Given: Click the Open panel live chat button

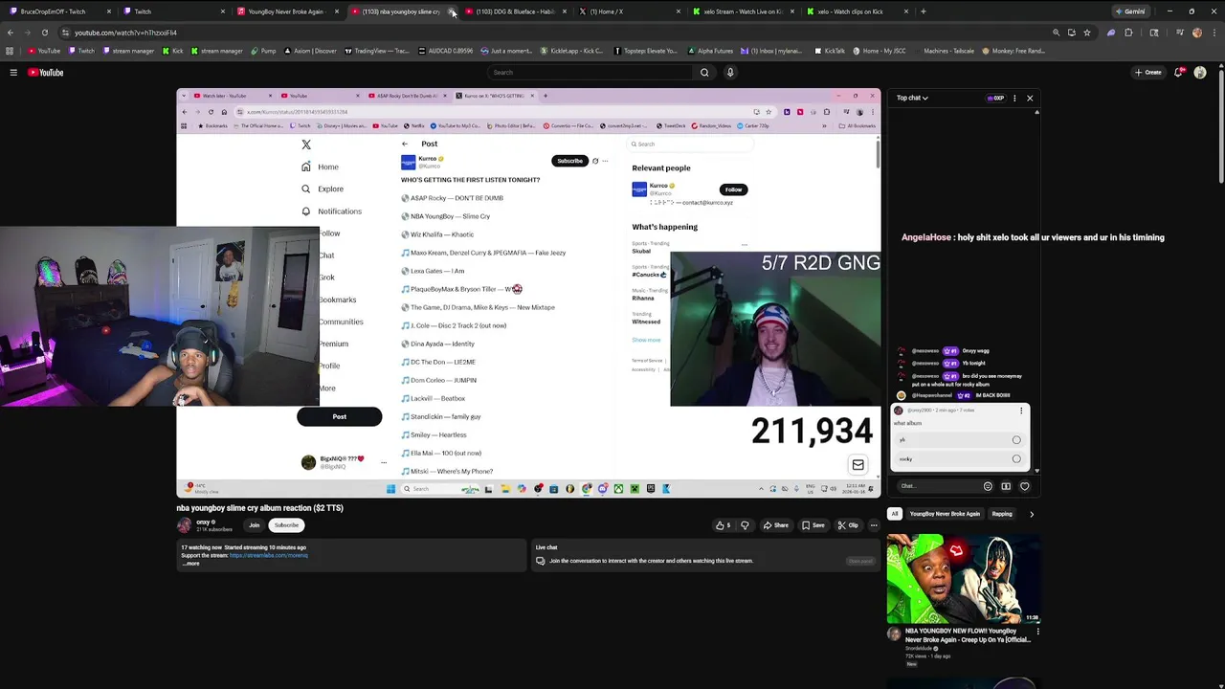Looking at the screenshot, I should click(861, 561).
